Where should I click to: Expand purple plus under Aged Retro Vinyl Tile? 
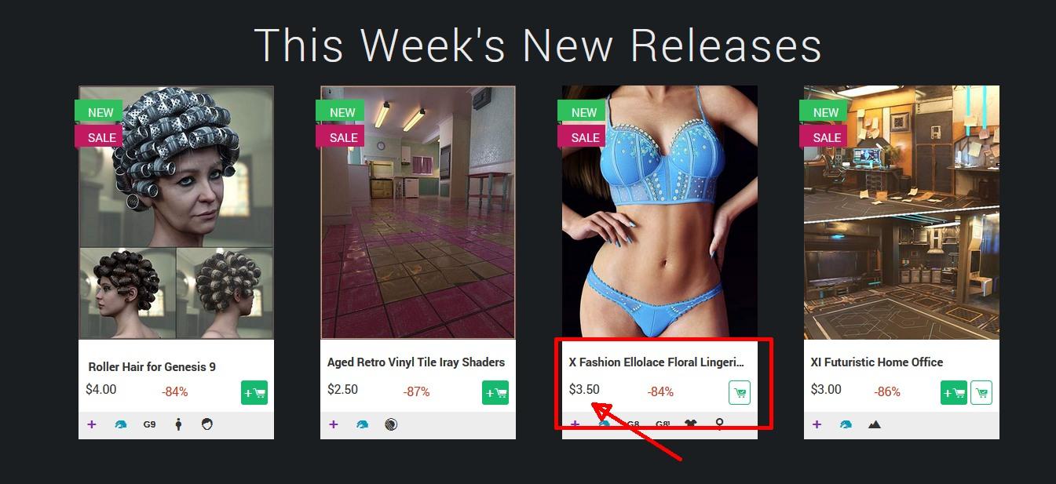click(334, 424)
